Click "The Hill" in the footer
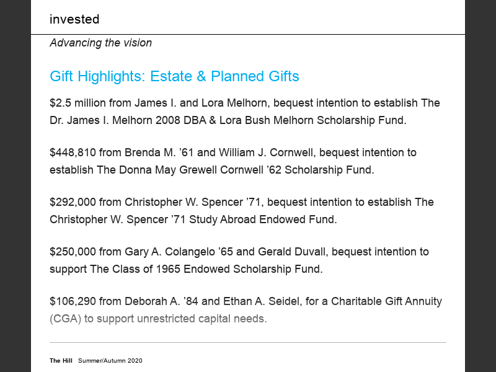The width and height of the screenshot is (496, 372). [61, 361]
